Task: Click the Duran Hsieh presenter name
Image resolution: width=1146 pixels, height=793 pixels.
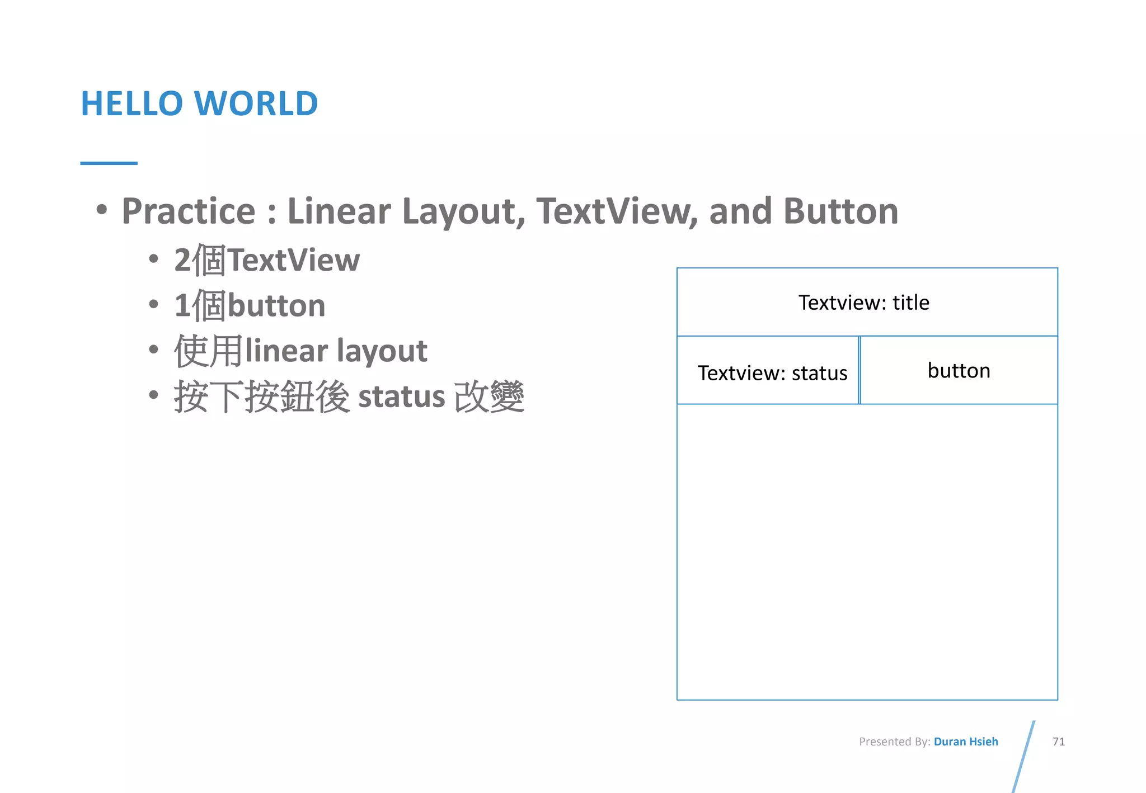Action: point(965,742)
